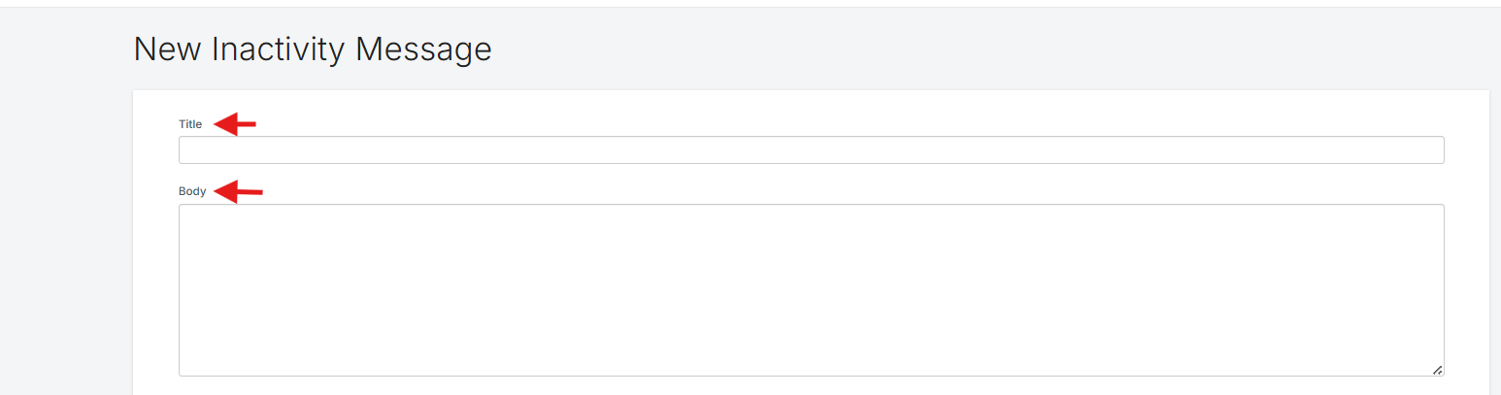Click the arrowhead of the Body arrow

[x=223, y=192]
